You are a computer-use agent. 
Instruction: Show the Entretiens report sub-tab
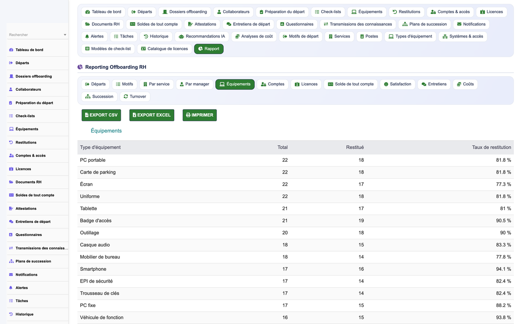434,84
